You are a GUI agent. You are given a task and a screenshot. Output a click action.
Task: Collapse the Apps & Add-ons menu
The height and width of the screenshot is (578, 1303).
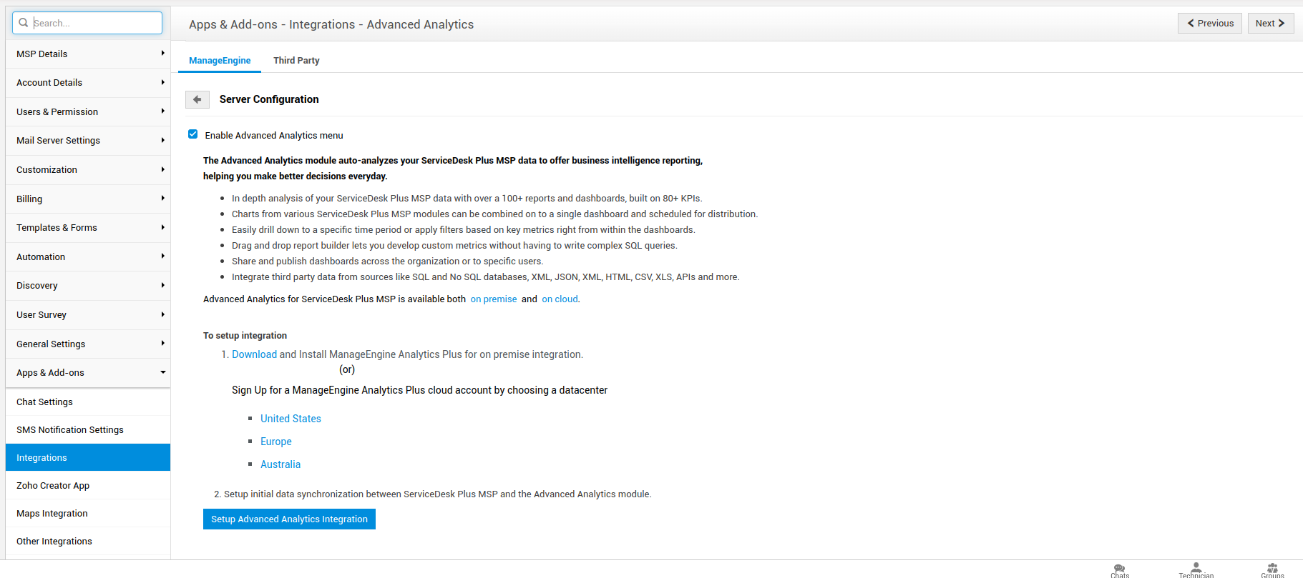point(88,373)
